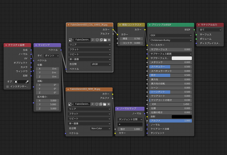The height and width of the screenshot is (155, 227).
Task: Open sRGB color space dropdown
Action: [100, 64]
